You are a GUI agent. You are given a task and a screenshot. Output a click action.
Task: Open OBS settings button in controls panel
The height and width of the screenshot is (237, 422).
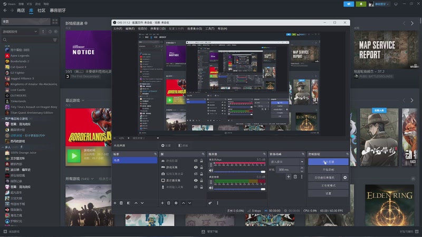click(328, 193)
